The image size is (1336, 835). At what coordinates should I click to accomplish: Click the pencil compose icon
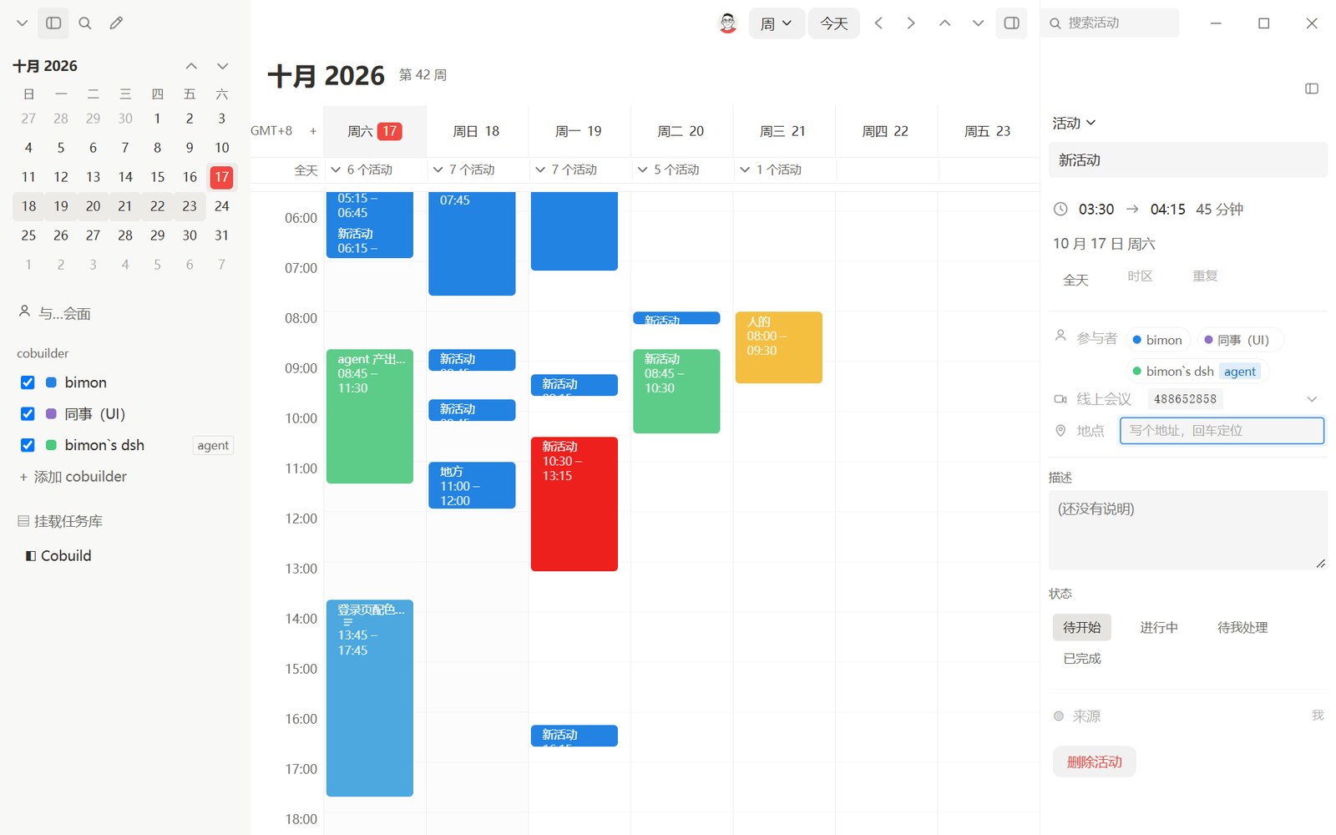116,23
